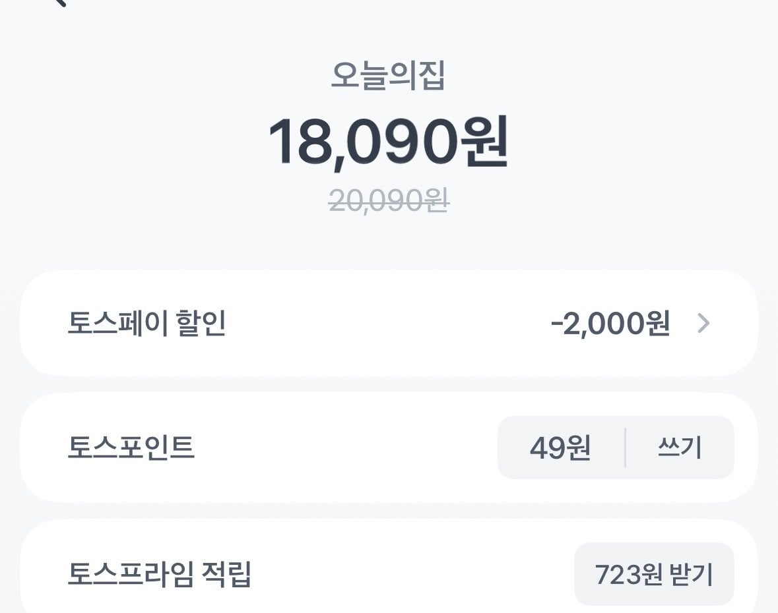This screenshot has height=613, width=778.
Task: Select the 토스포인트 label
Action: pyautogui.click(x=131, y=447)
